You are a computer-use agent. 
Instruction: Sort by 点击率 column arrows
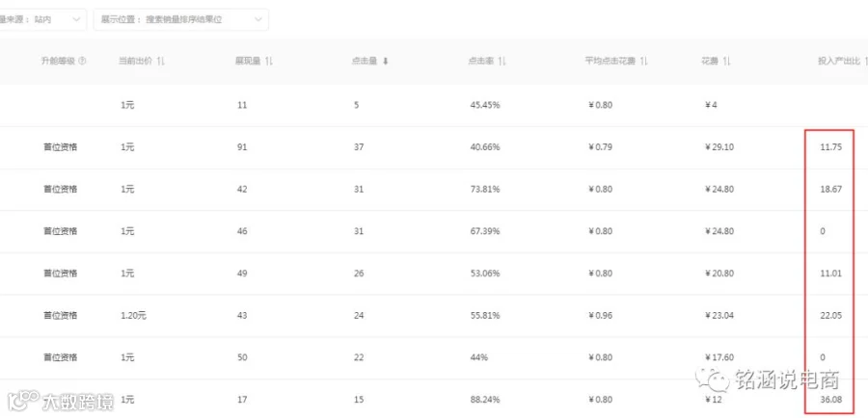(502, 62)
